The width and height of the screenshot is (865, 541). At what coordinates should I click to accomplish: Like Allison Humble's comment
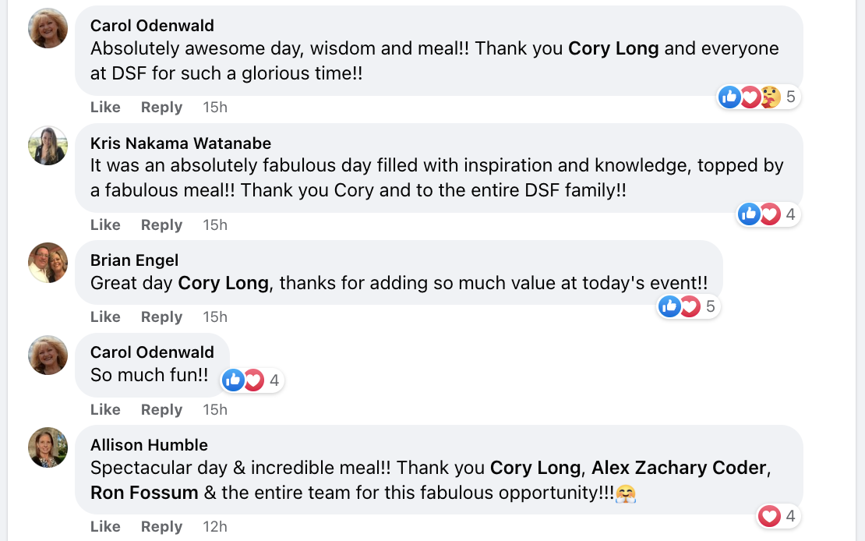pos(105,526)
